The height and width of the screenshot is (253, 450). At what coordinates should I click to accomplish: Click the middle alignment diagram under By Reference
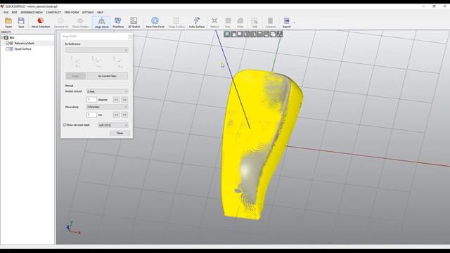coord(97,62)
